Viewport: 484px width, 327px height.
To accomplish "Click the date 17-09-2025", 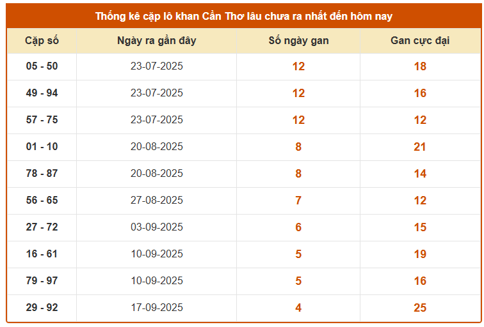I will click(x=157, y=308).
